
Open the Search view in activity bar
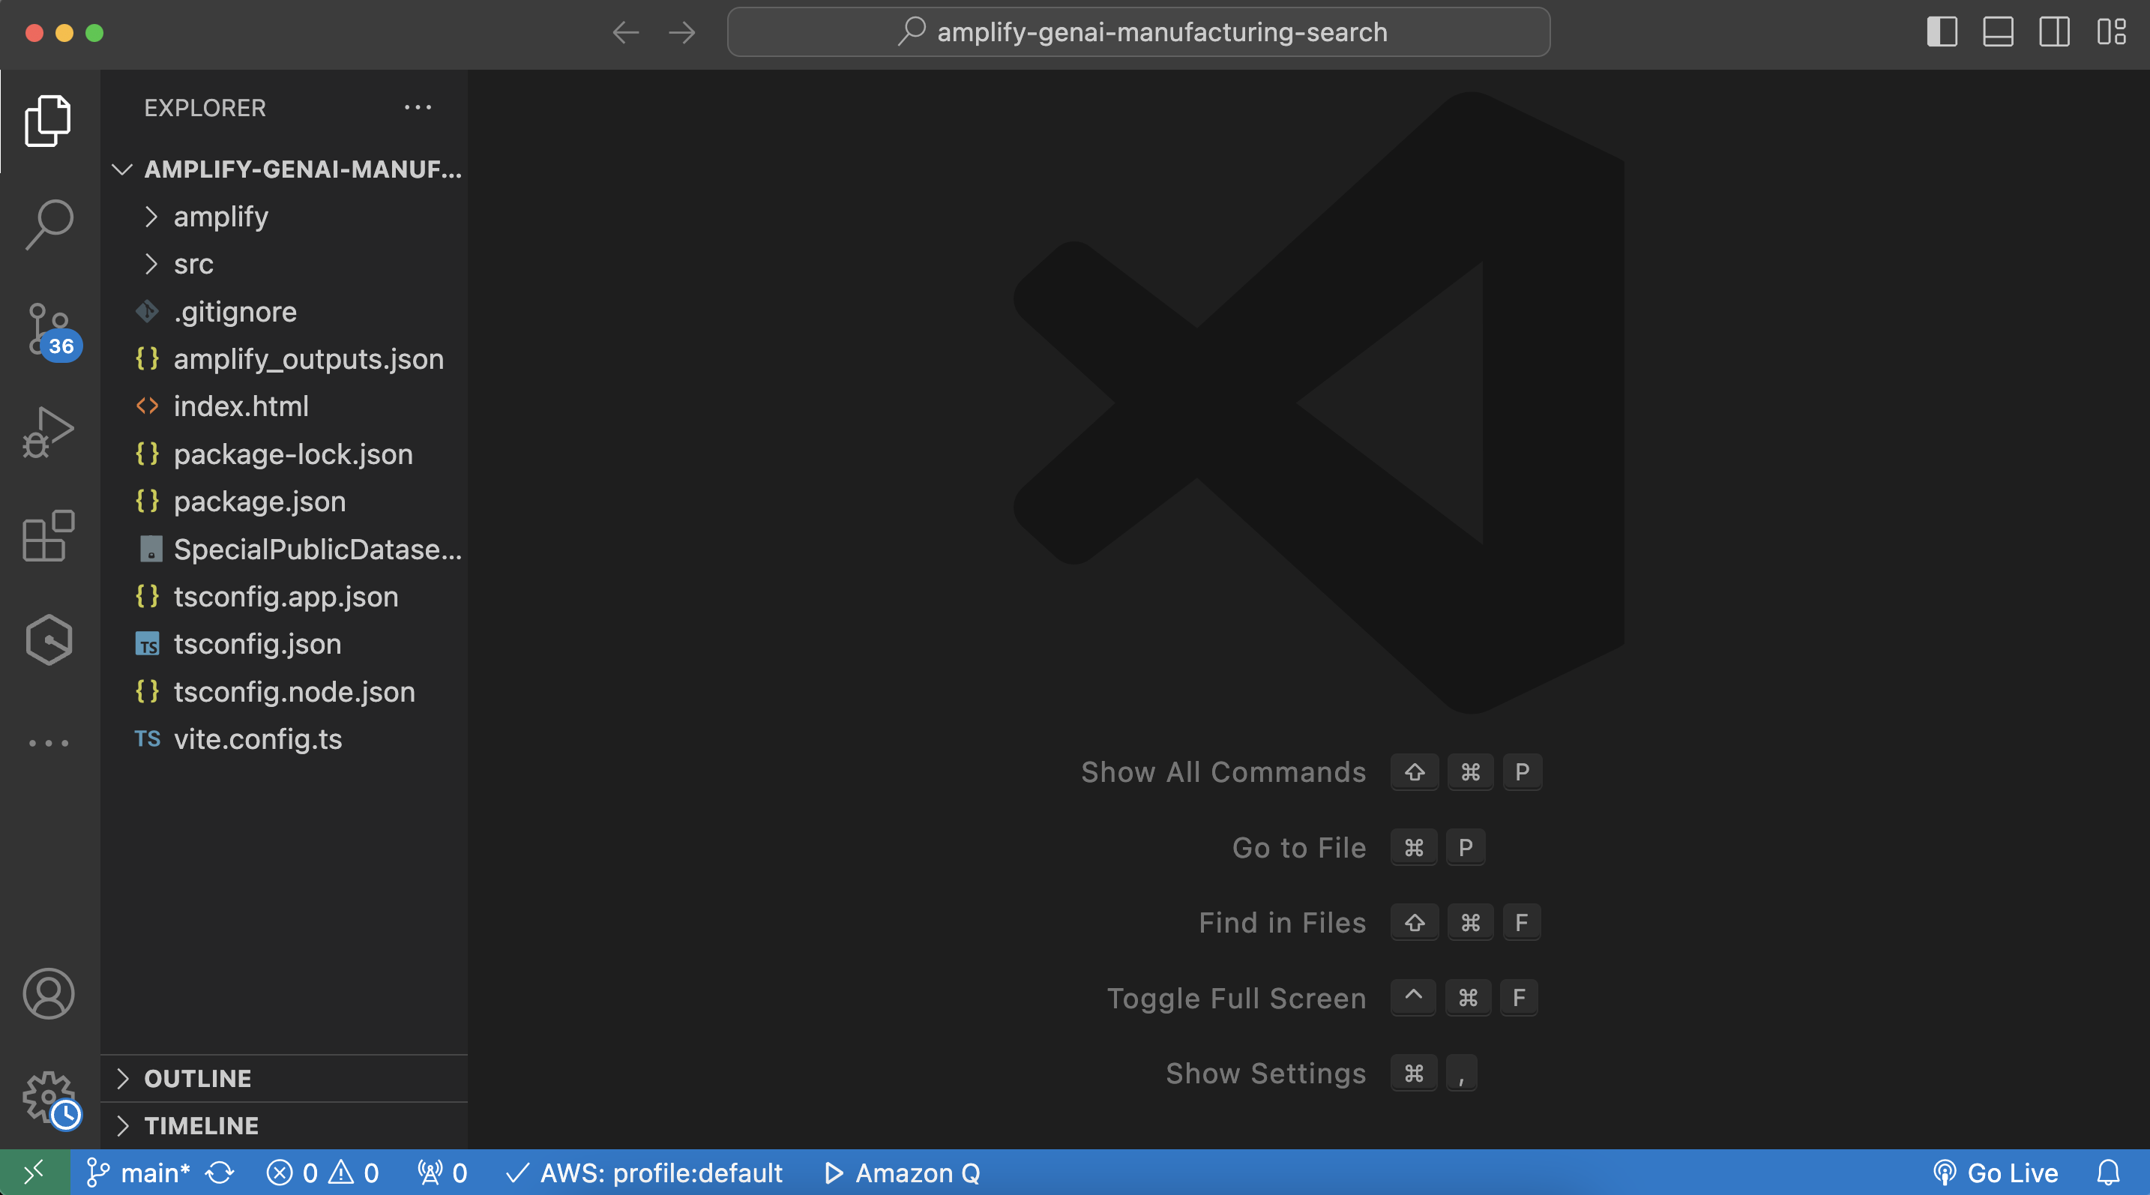[49, 223]
